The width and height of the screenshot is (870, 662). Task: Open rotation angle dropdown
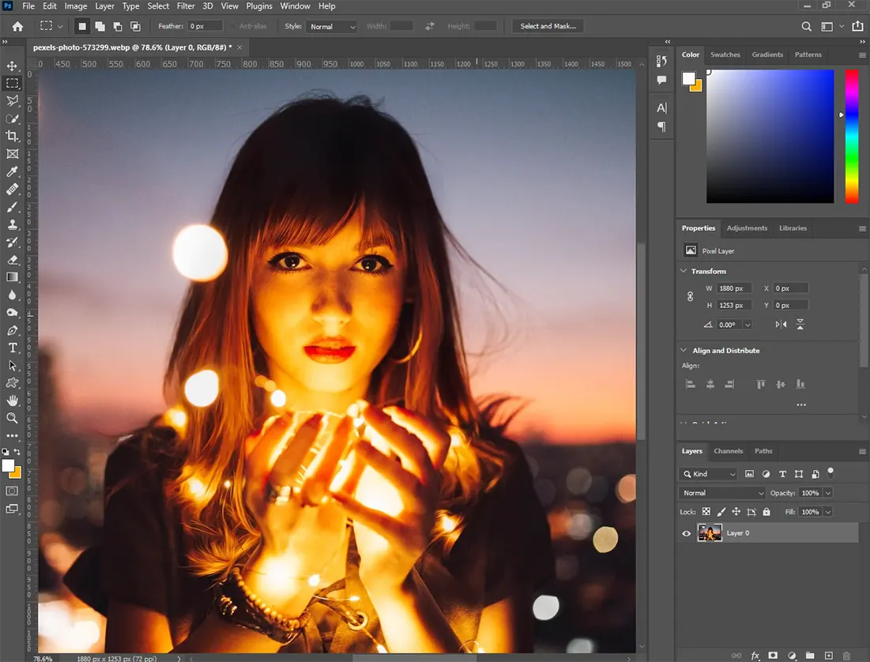click(x=748, y=325)
